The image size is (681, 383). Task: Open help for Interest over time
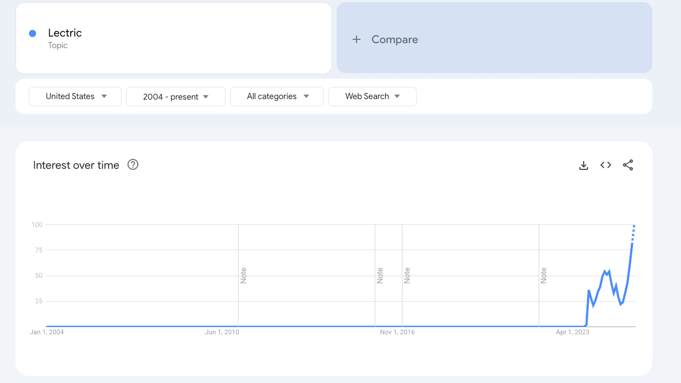[133, 165]
